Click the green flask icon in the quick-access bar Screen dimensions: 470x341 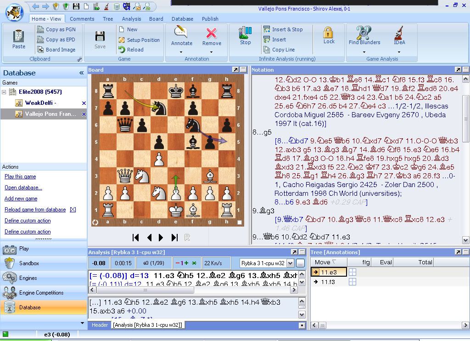pos(96,6)
